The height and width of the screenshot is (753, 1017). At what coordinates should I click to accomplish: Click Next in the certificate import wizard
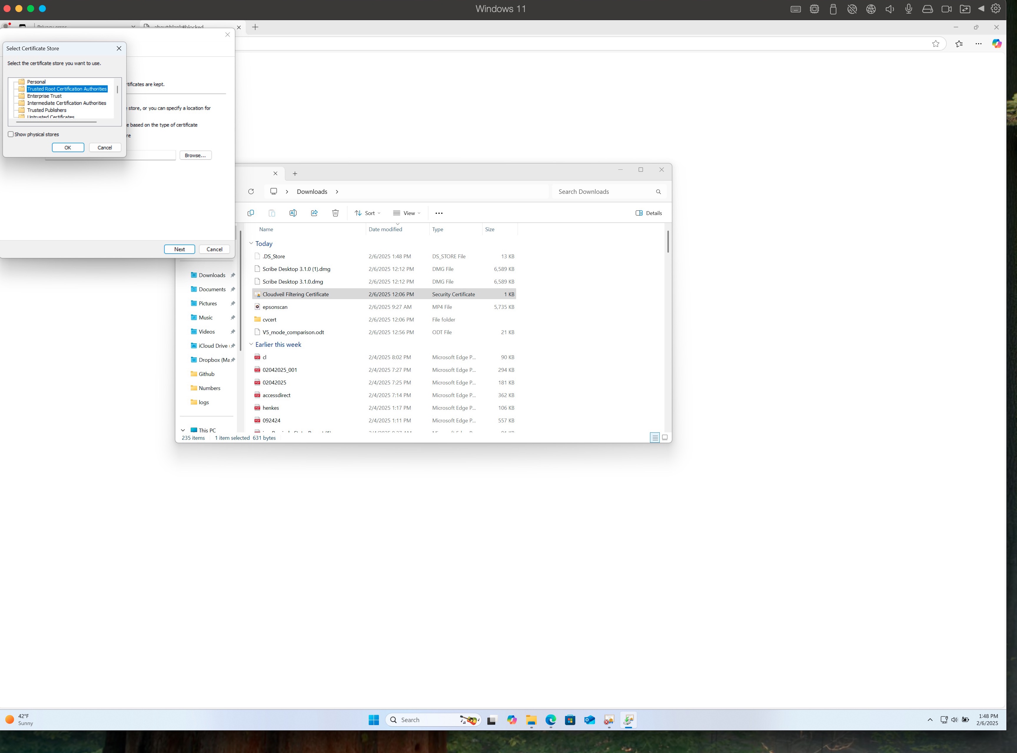tap(180, 249)
